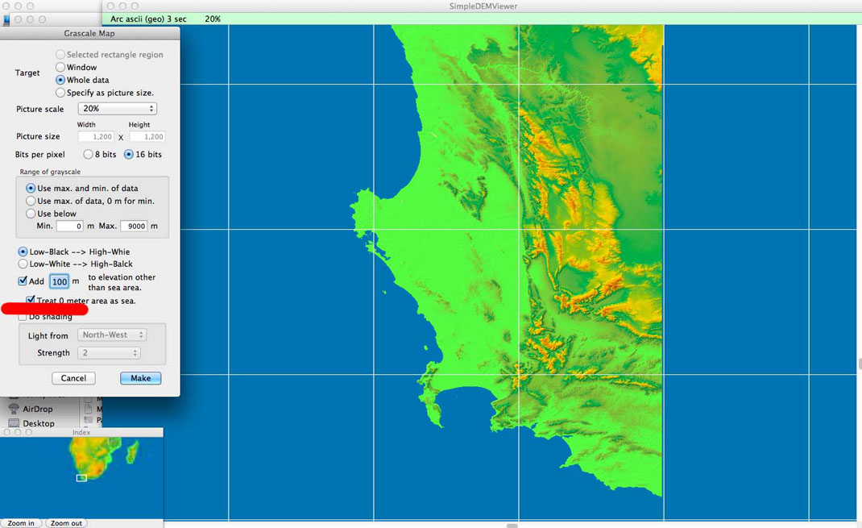Select Low-Black to High-White mapping

[x=23, y=252]
